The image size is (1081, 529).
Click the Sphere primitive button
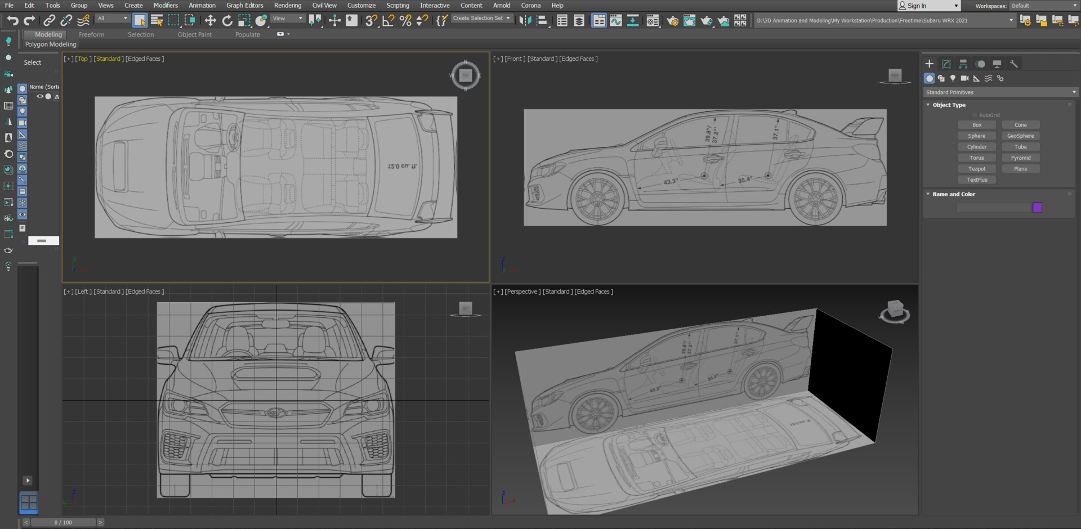977,136
